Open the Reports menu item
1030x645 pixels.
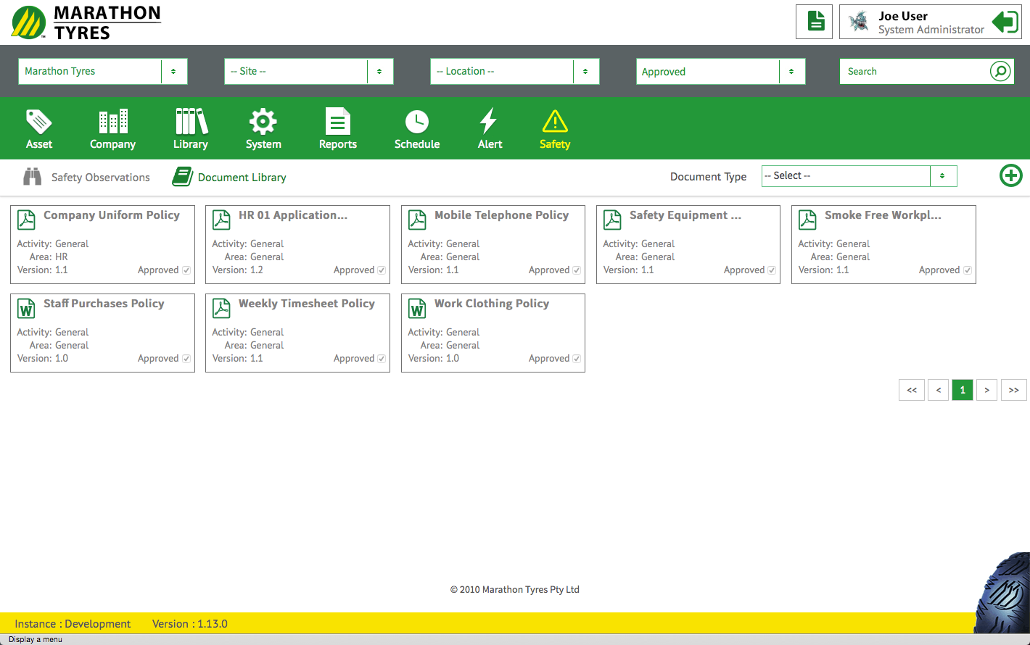tap(337, 129)
